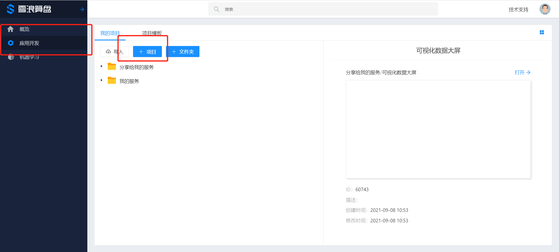The image size is (559, 252).
Task: Click the 雪浪算盘 logo icon
Action: [10, 9]
